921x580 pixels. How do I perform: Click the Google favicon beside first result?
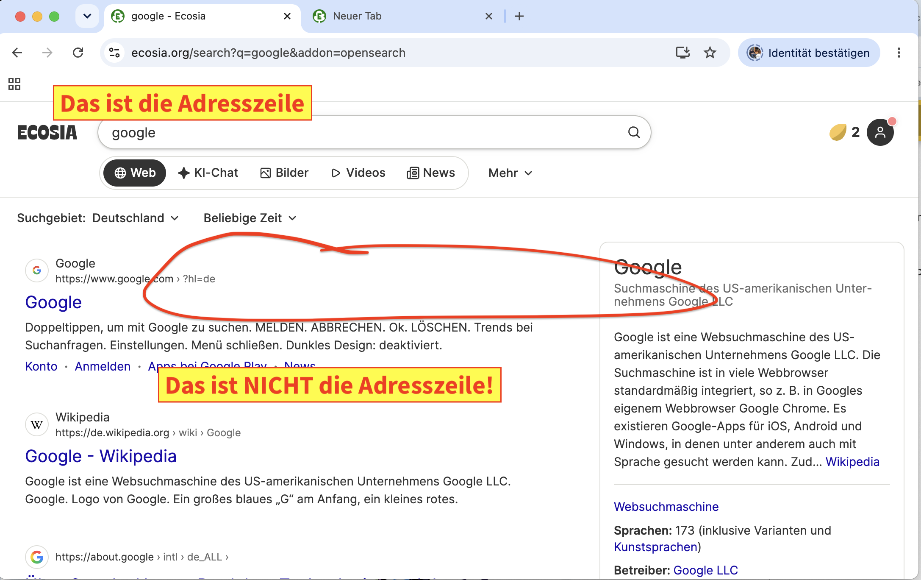37,270
